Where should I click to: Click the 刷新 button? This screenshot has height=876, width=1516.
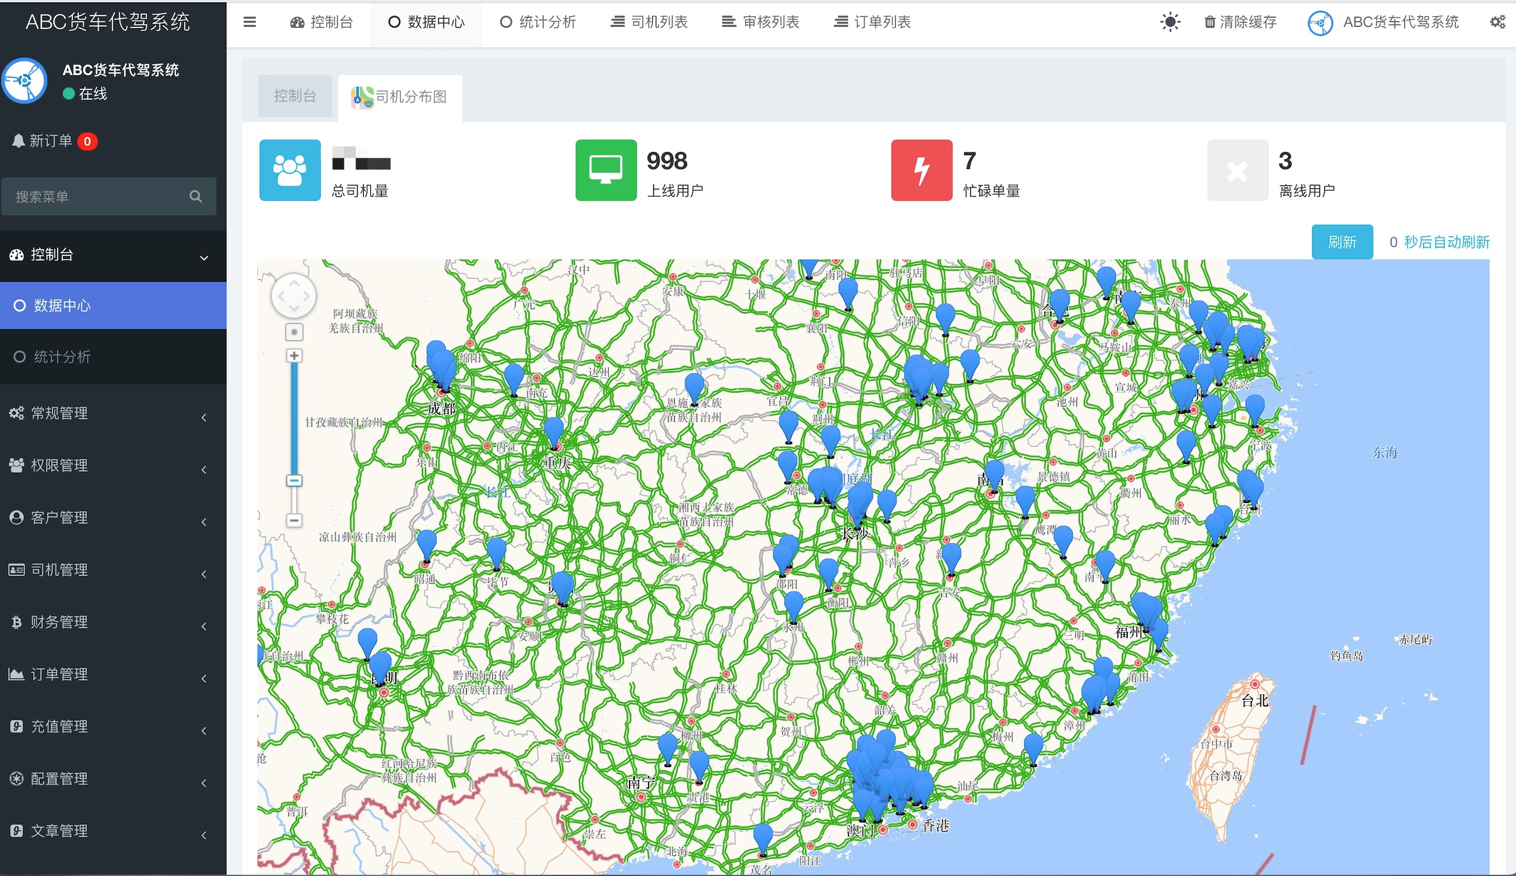(x=1342, y=242)
